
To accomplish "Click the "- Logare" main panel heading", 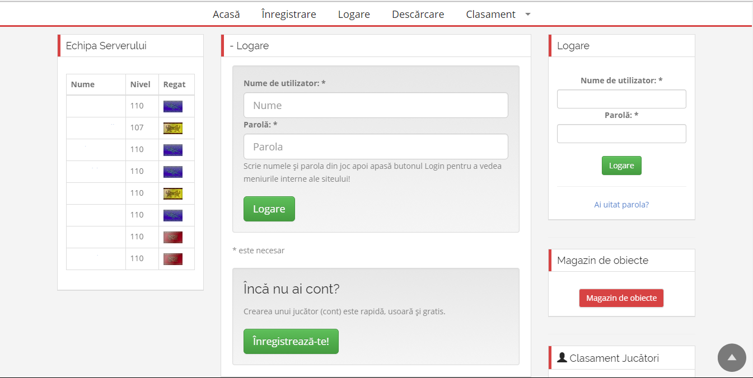I will coord(249,46).
